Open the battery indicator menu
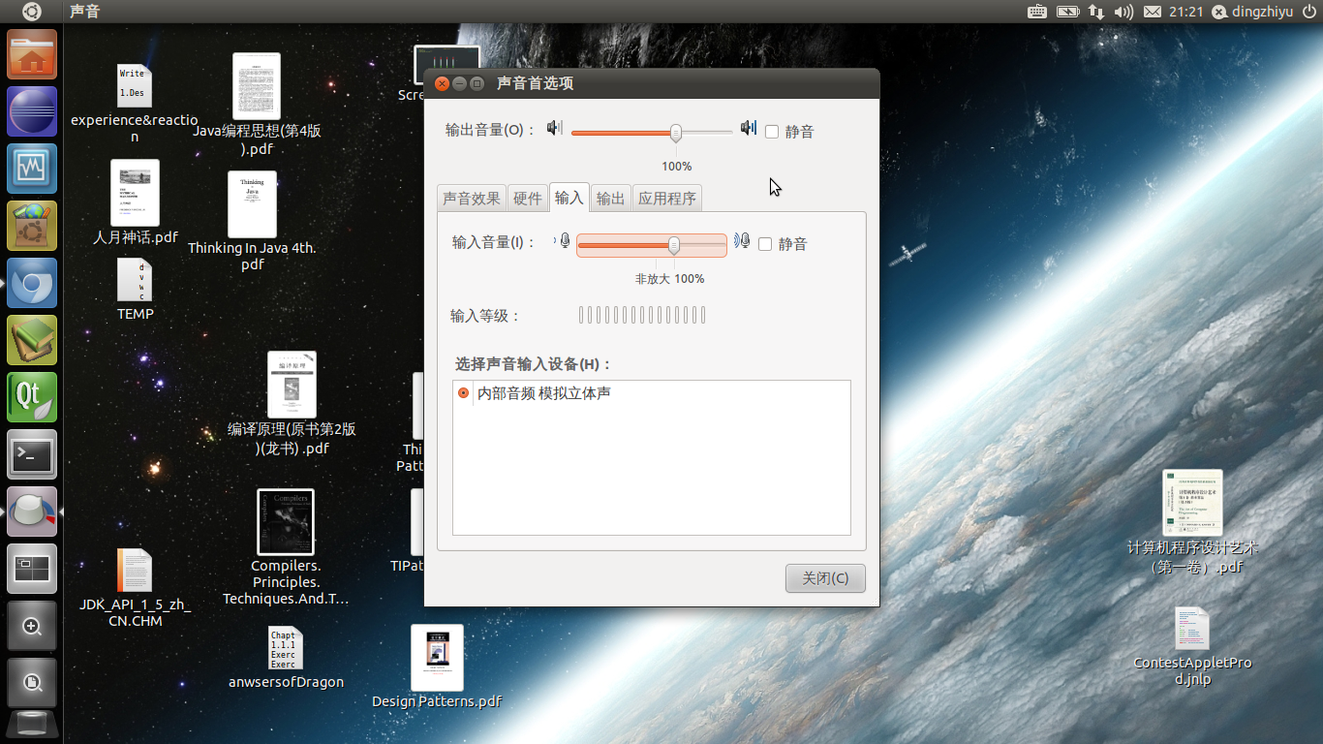This screenshot has width=1323, height=744. (x=1067, y=12)
